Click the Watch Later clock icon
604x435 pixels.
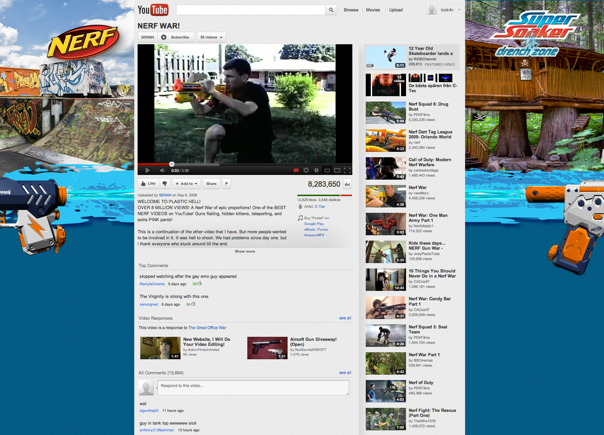coord(316,171)
